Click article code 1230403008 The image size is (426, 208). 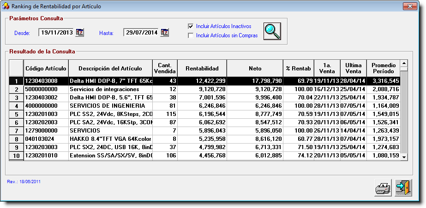[46, 81]
